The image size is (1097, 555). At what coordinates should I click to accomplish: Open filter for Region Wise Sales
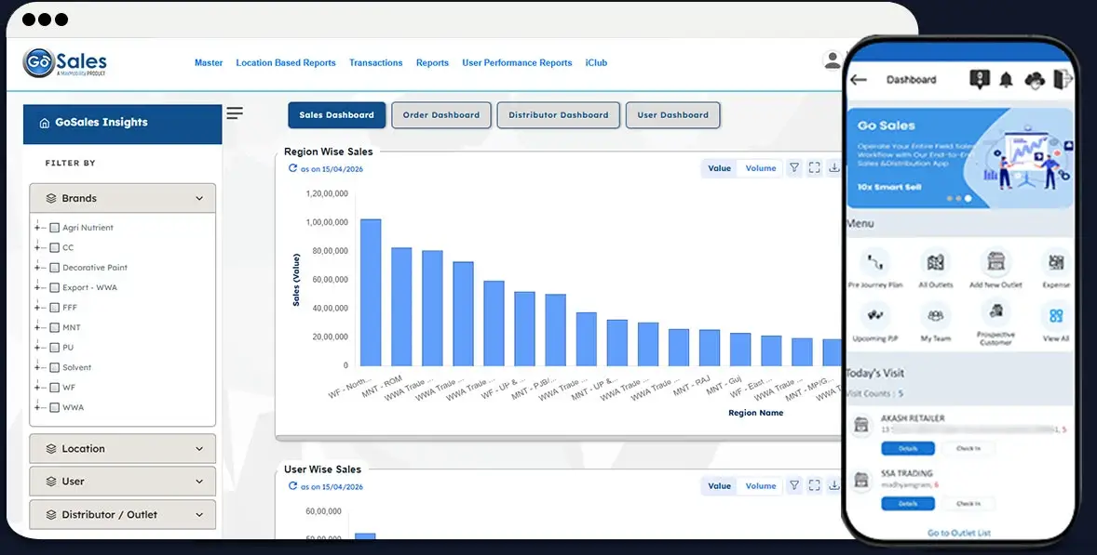click(x=794, y=168)
